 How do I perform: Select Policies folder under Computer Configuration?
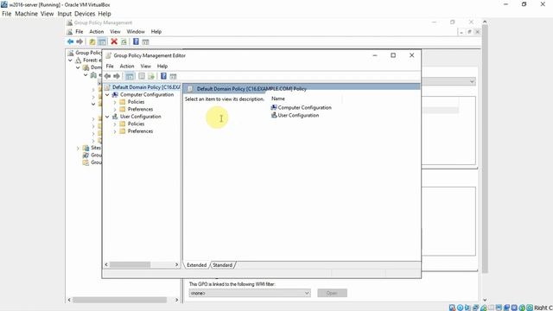[x=136, y=102]
